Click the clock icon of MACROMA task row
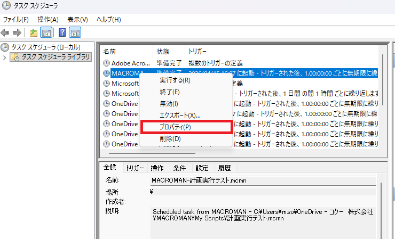 pos(107,73)
